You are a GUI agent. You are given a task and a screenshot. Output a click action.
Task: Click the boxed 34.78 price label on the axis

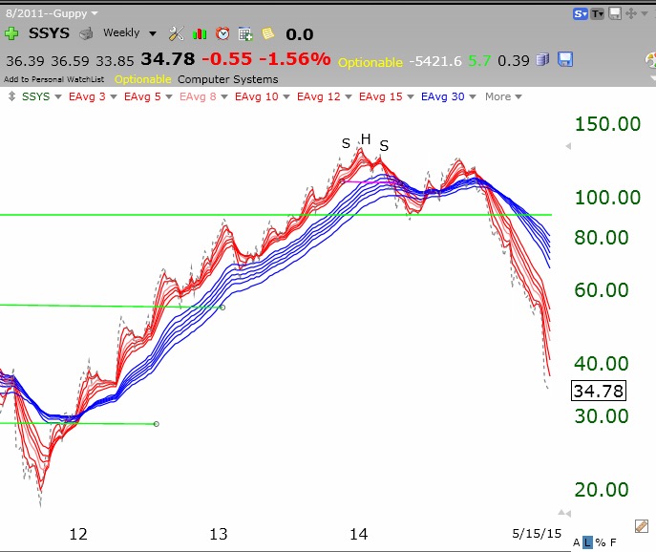pyautogui.click(x=599, y=391)
